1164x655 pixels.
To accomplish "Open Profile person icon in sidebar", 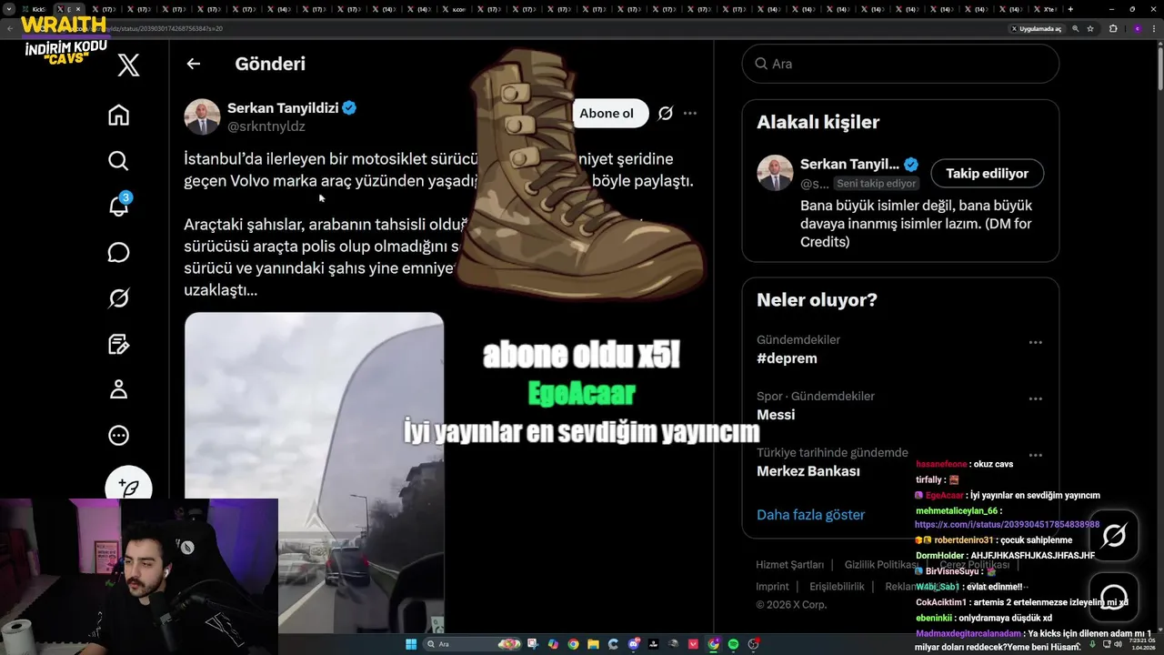I will pos(118,389).
